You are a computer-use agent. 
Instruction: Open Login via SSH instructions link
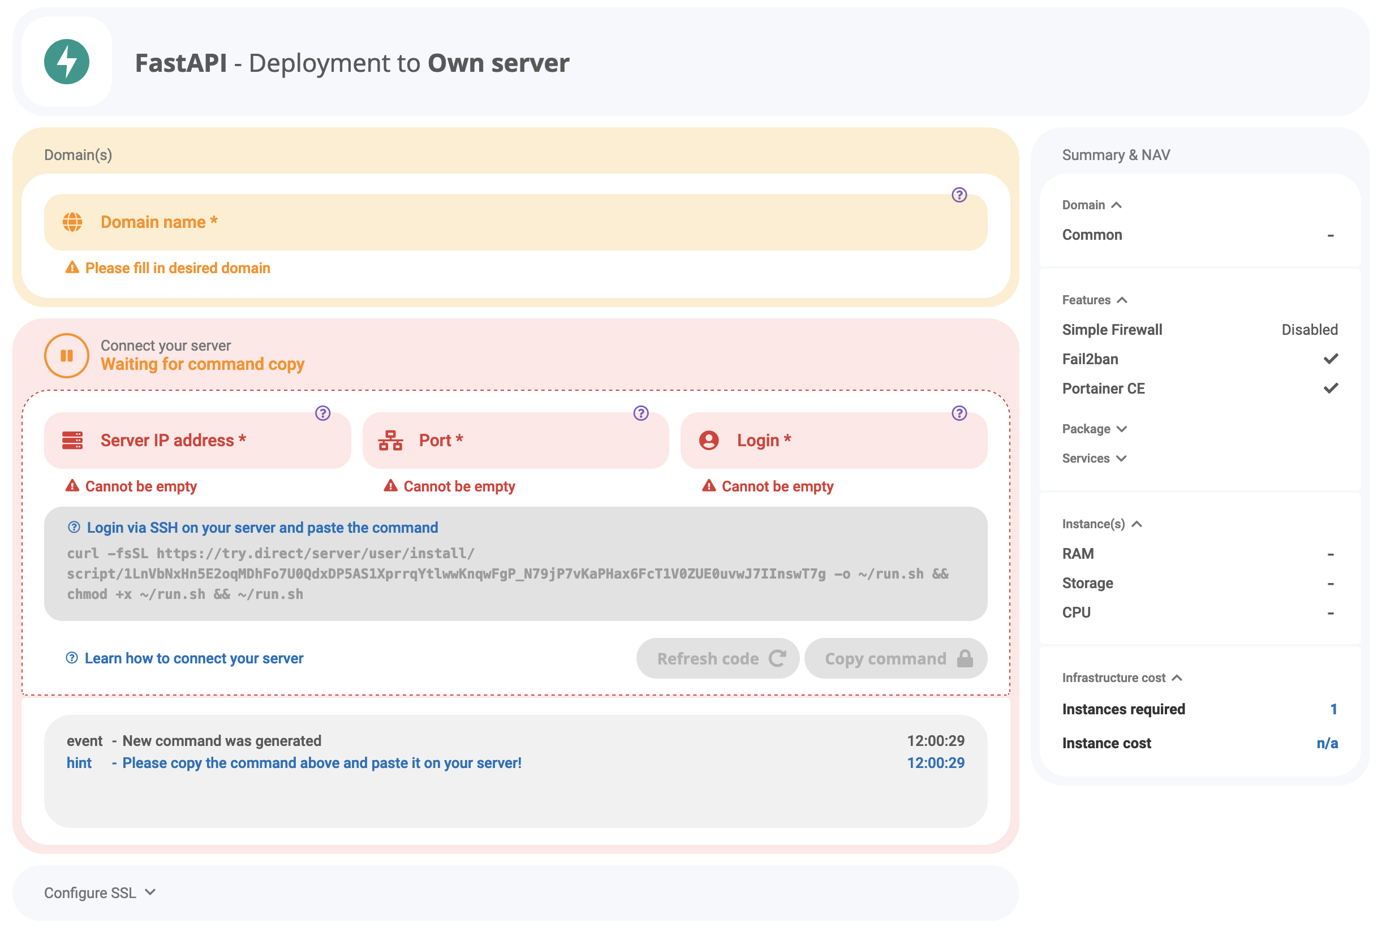pyautogui.click(x=262, y=527)
